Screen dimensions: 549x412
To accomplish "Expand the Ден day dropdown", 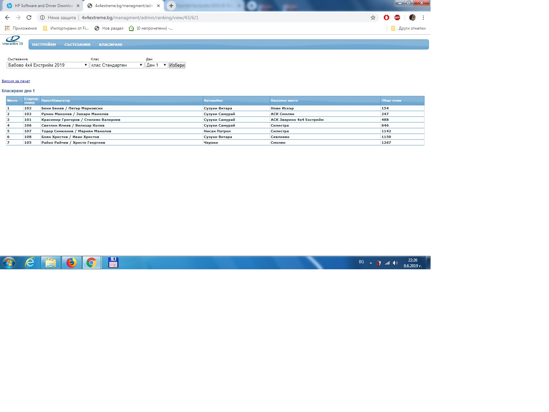I will click(x=156, y=65).
